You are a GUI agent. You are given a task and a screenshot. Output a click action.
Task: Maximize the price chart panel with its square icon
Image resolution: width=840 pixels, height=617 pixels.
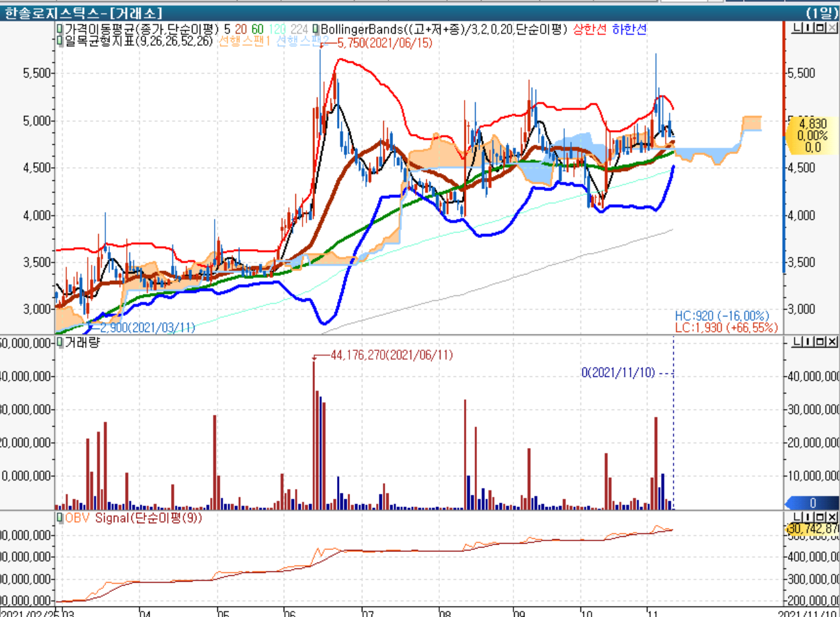tap(820, 28)
